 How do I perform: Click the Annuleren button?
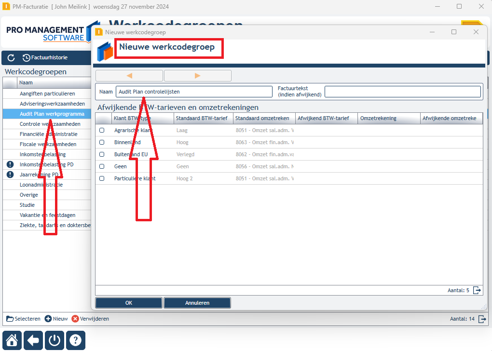point(197,303)
